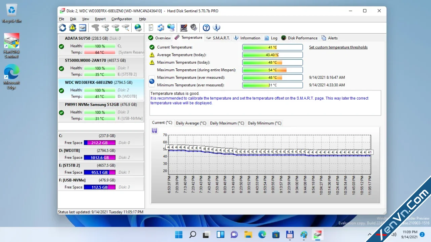Switch to the Information tab
The image size is (431, 242).
247,38
